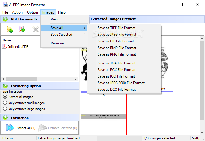Choose View from the Images menu

tap(64, 19)
